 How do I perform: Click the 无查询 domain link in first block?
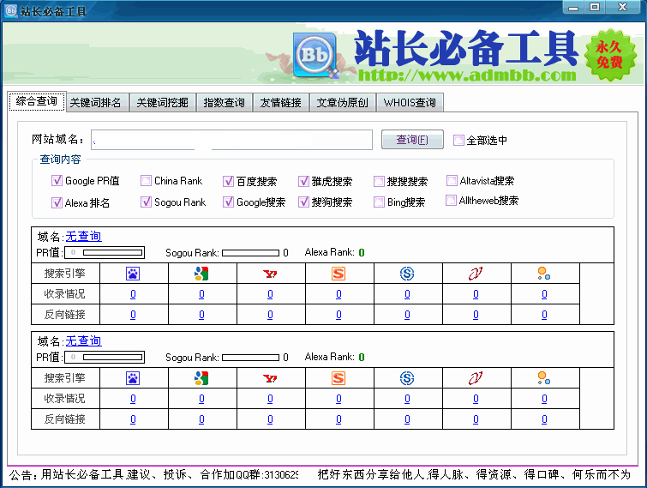point(84,236)
